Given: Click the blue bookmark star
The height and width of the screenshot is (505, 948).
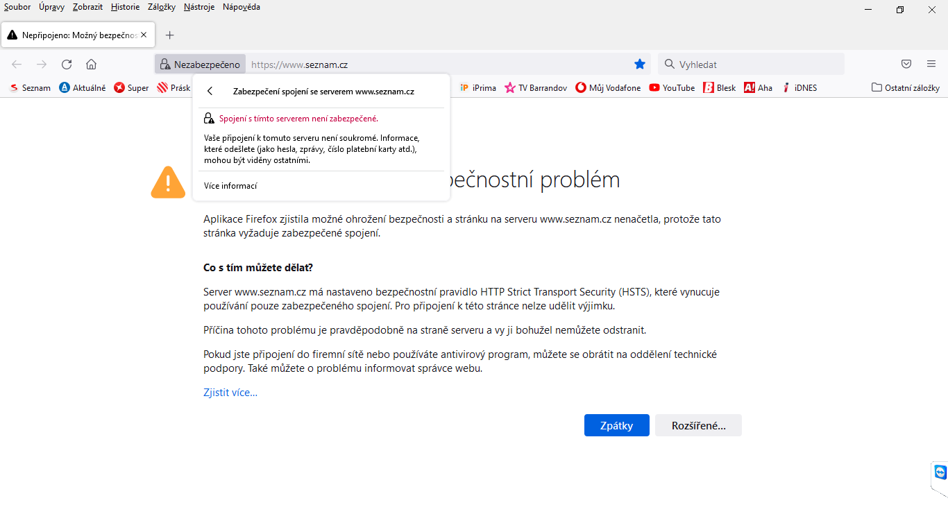Looking at the screenshot, I should (640, 65).
